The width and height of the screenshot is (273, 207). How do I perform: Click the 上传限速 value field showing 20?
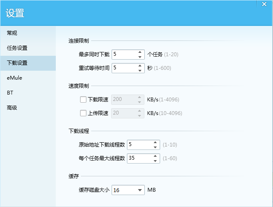pos(128,113)
